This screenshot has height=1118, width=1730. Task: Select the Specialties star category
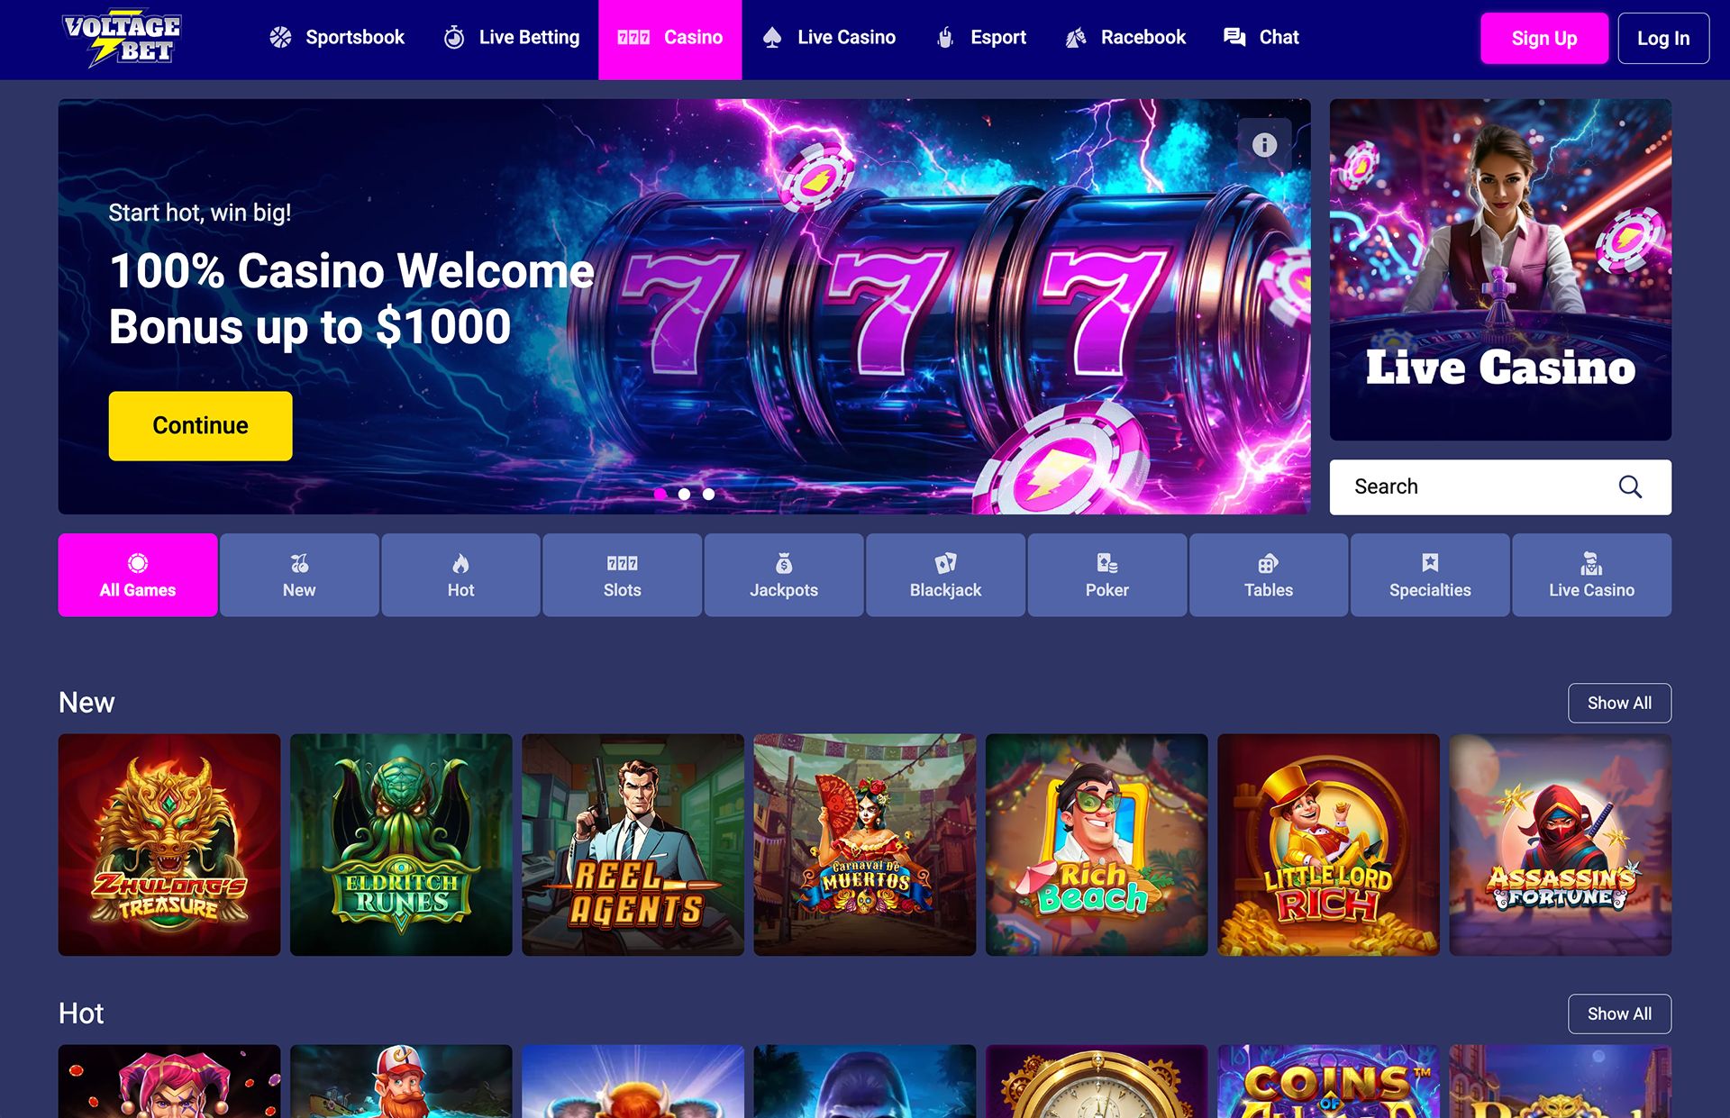coord(1430,575)
